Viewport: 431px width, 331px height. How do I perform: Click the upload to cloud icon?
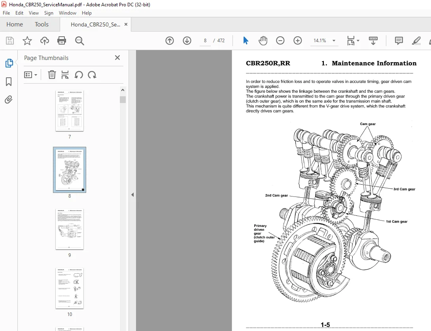click(x=45, y=41)
